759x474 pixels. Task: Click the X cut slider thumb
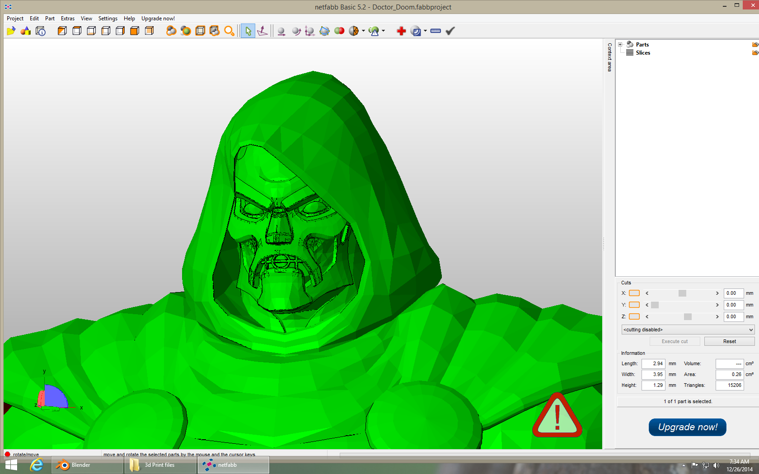682,293
